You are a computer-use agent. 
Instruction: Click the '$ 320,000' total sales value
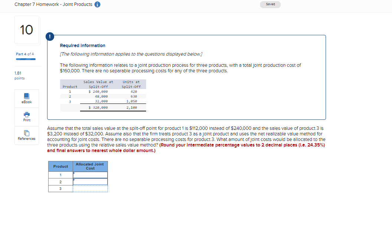98,108
